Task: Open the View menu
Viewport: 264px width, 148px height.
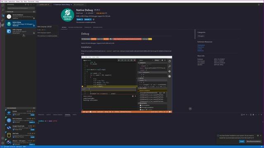Action: tap(18, 1)
